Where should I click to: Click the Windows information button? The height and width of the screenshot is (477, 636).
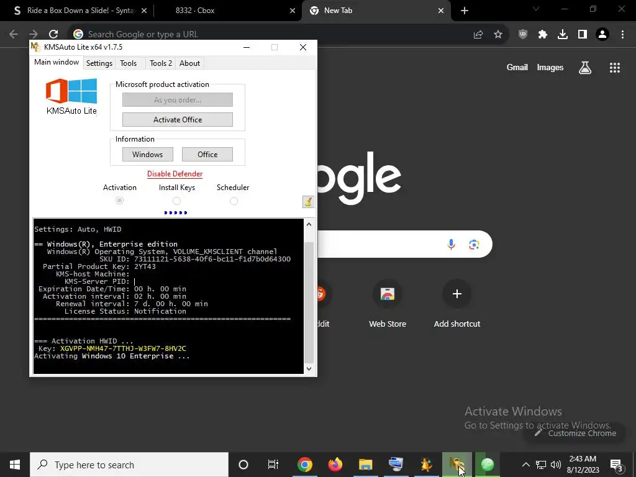pyautogui.click(x=148, y=155)
